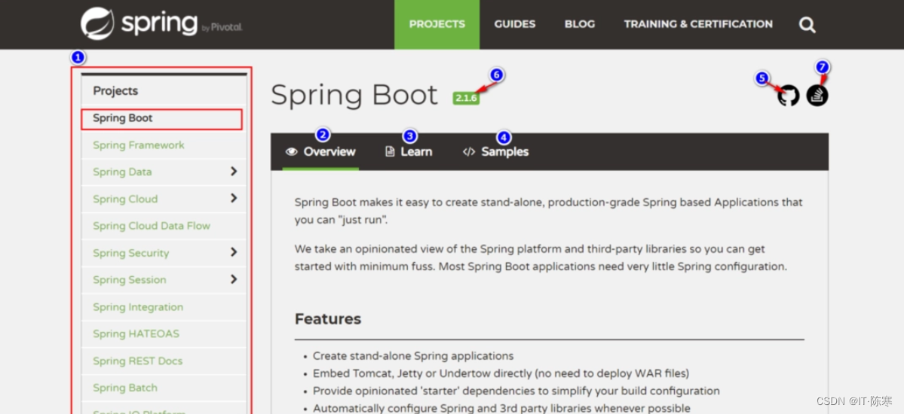This screenshot has height=414, width=904.
Task: Open the GitHub repository icon
Action: [788, 96]
